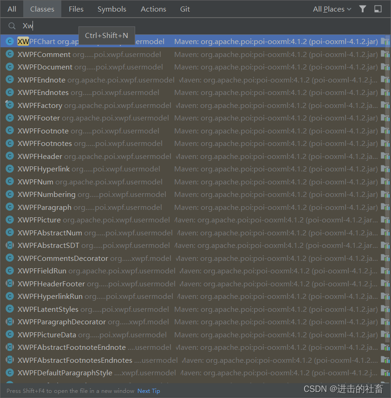Open the filter funnel icon

363,9
